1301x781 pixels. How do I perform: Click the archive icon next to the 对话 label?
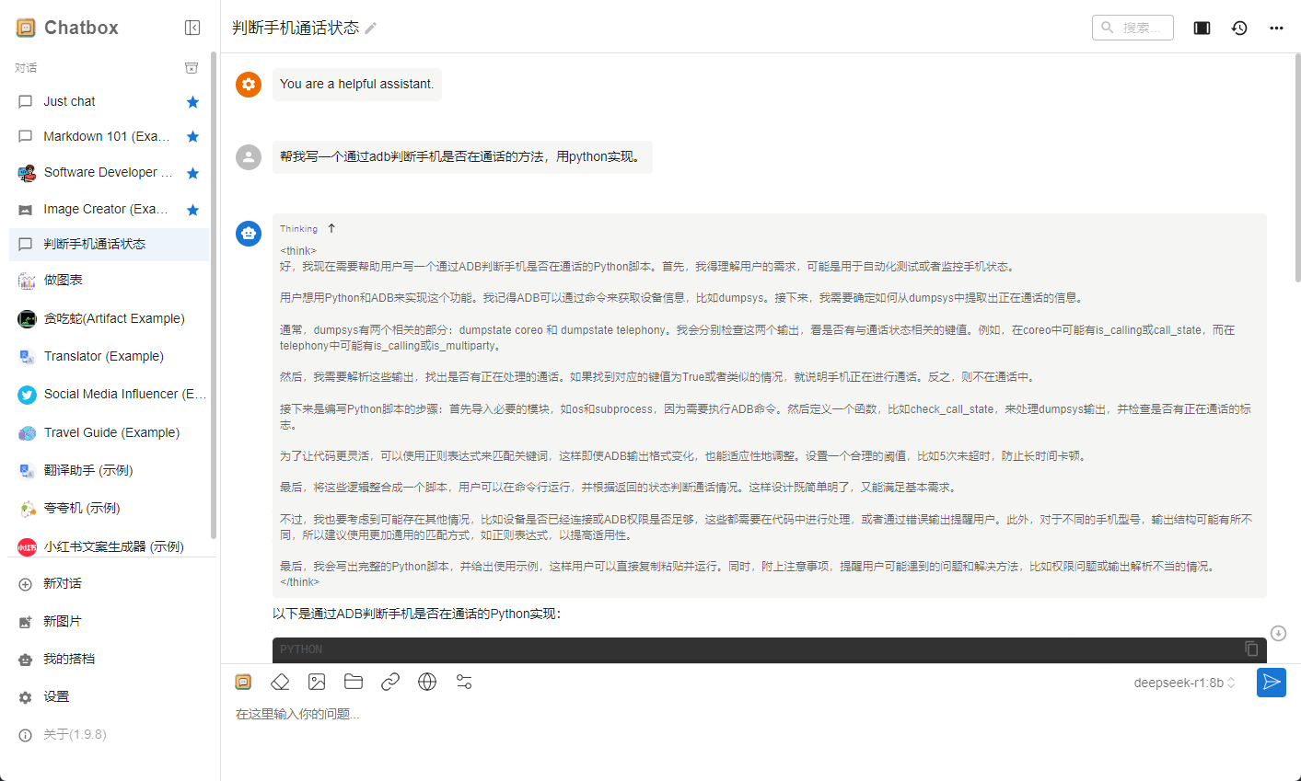tap(191, 67)
